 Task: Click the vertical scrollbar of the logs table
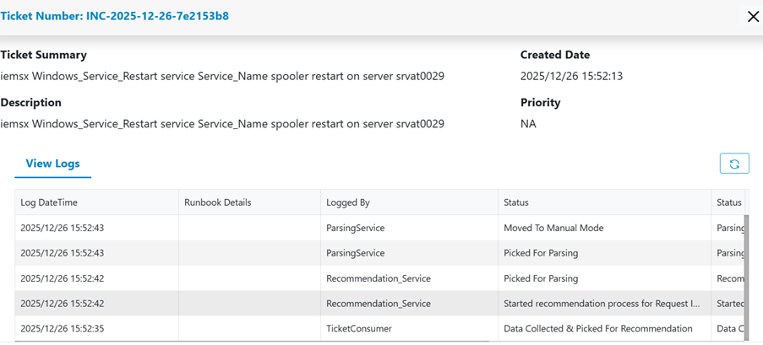click(x=745, y=278)
